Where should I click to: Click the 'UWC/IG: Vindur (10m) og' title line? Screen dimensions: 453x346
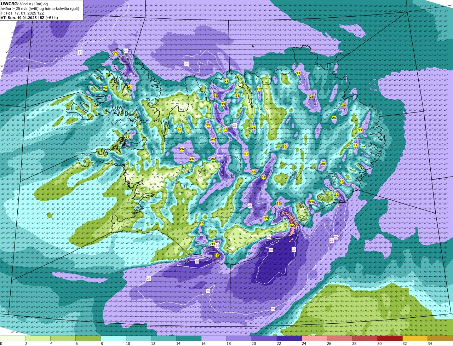point(24,4)
